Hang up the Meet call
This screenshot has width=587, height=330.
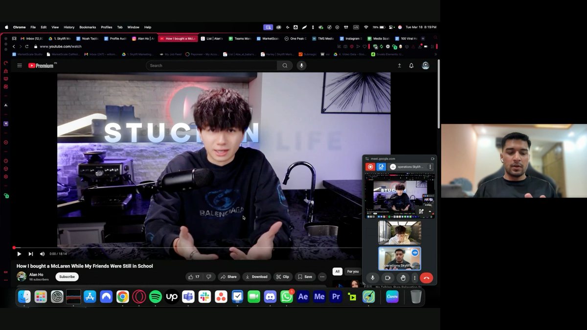[x=426, y=278]
